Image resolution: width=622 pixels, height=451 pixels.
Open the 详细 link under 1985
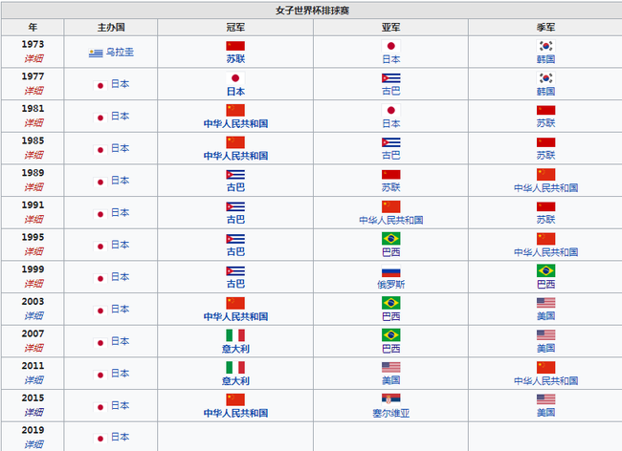click(x=33, y=155)
